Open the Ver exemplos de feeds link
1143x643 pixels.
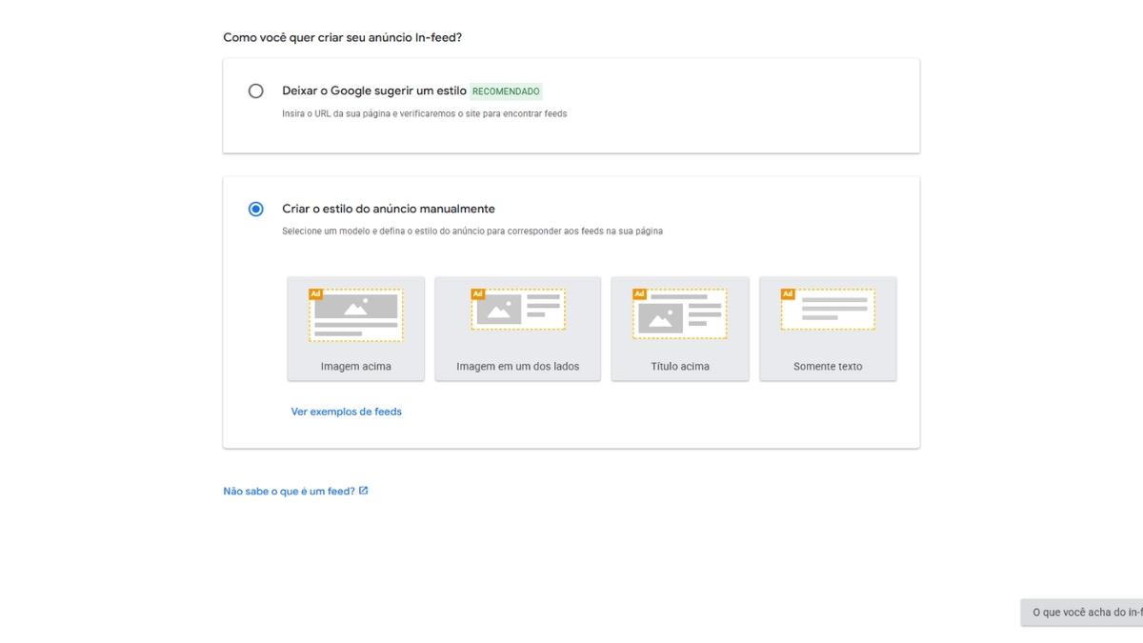coord(347,412)
